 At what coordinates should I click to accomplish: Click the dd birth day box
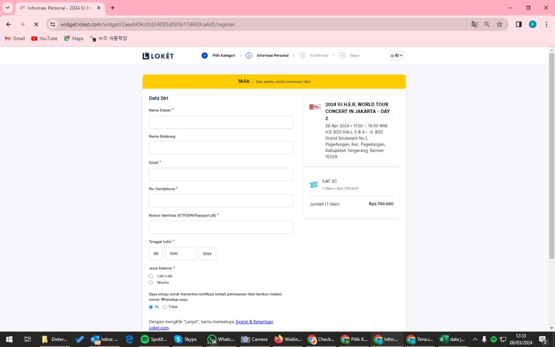(x=156, y=254)
